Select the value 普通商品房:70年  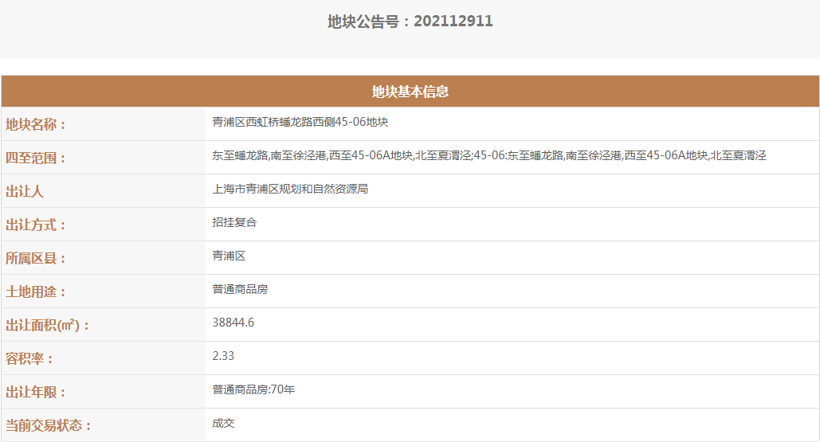click(x=253, y=389)
